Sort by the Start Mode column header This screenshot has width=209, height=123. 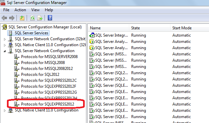(190, 28)
